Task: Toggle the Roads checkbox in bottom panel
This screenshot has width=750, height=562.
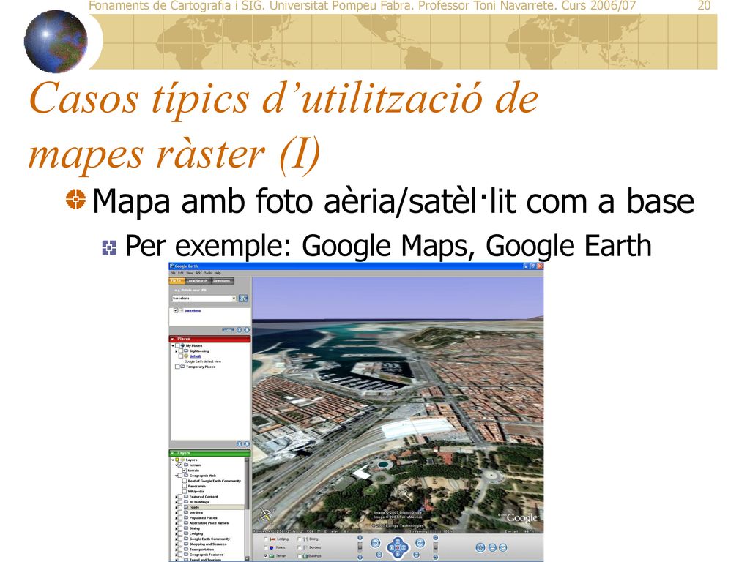Action: [x=266, y=547]
